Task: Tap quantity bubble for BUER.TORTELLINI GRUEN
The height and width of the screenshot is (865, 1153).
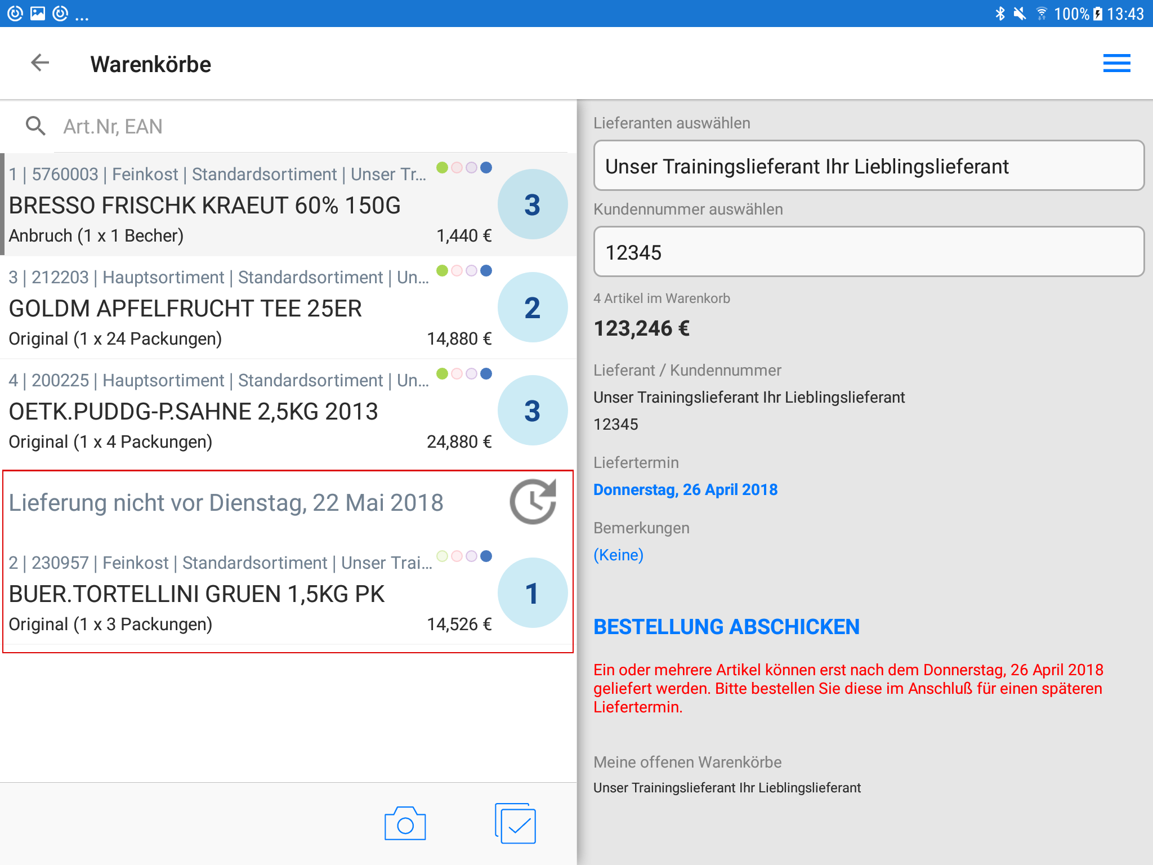Action: click(x=532, y=593)
